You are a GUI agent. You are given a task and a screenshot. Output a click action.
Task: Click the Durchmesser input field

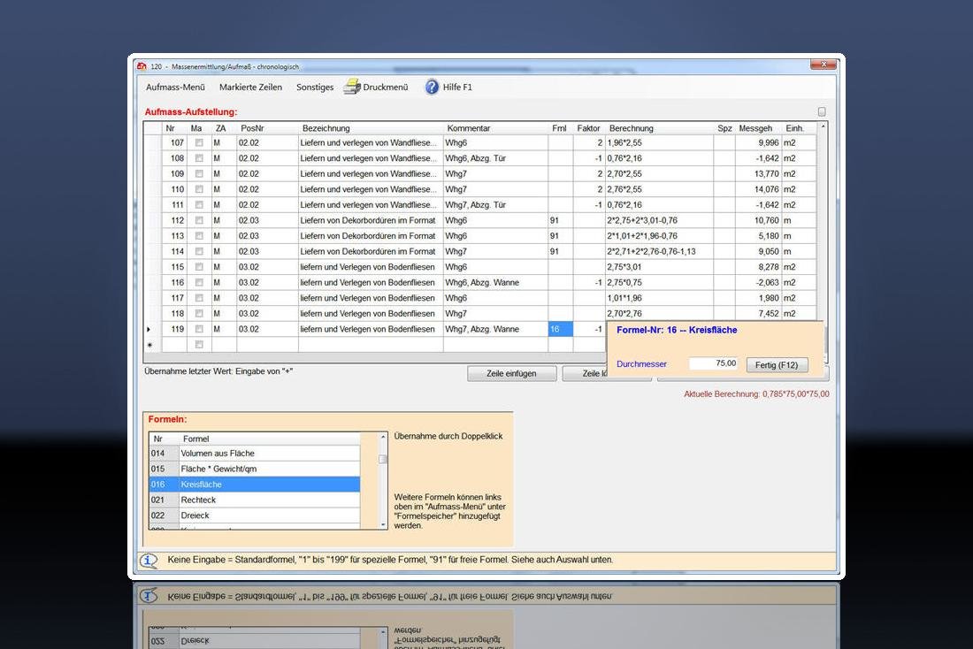pos(713,363)
